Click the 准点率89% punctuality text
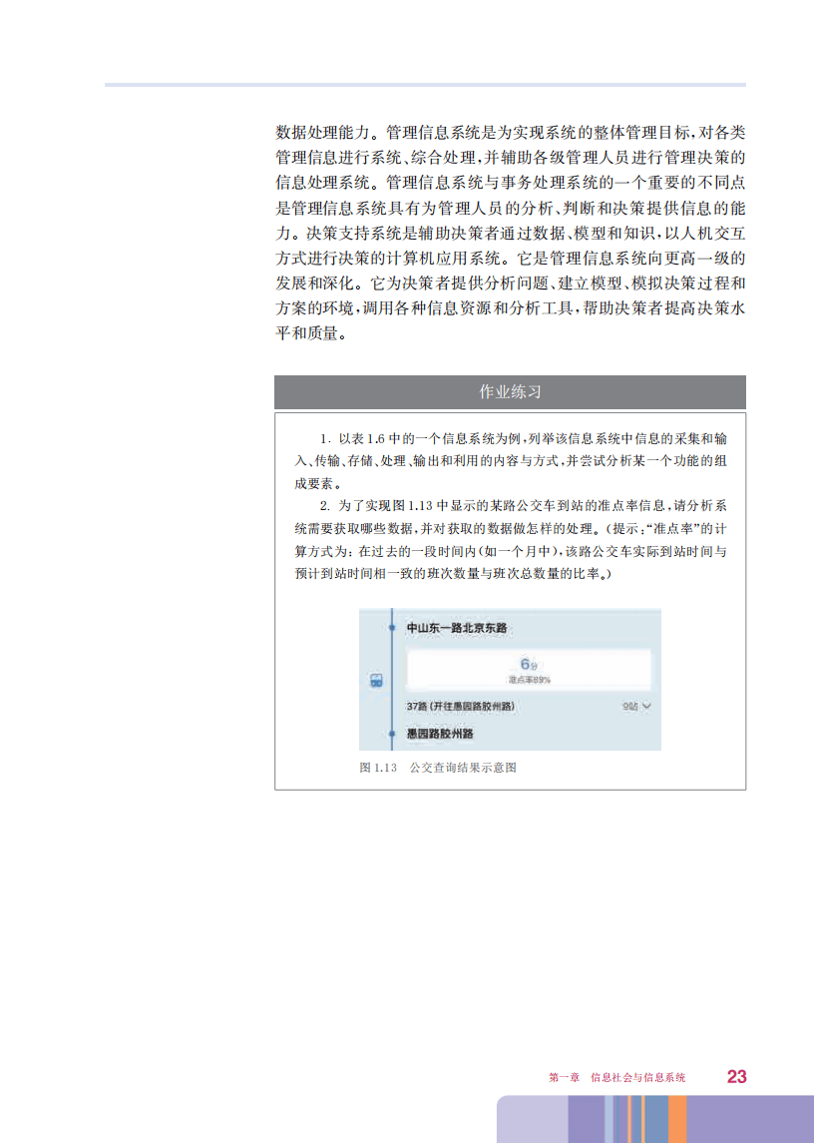Image resolution: width=814 pixels, height=1143 pixels. pos(529,680)
